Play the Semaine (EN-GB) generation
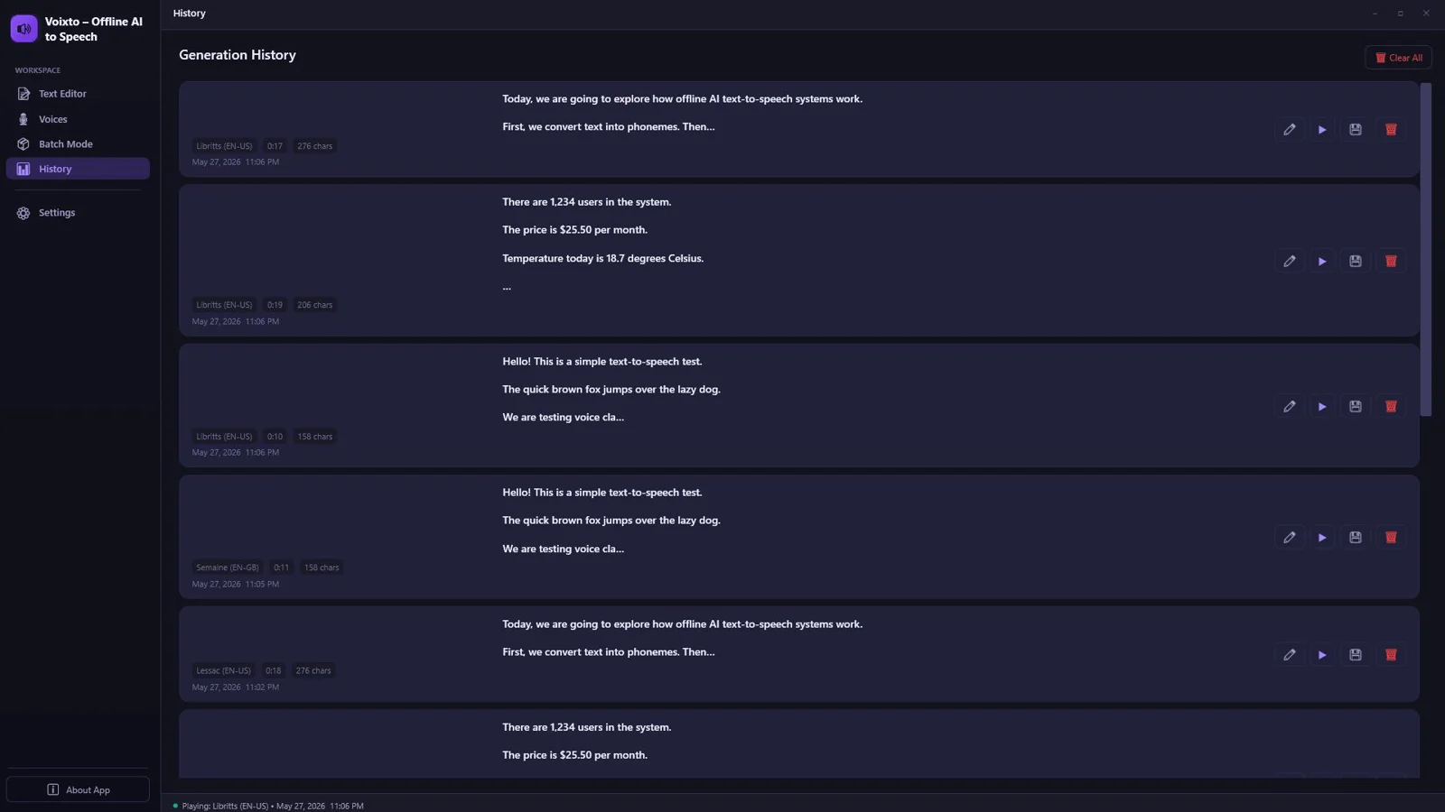The height and width of the screenshot is (812, 1445). 1322,538
